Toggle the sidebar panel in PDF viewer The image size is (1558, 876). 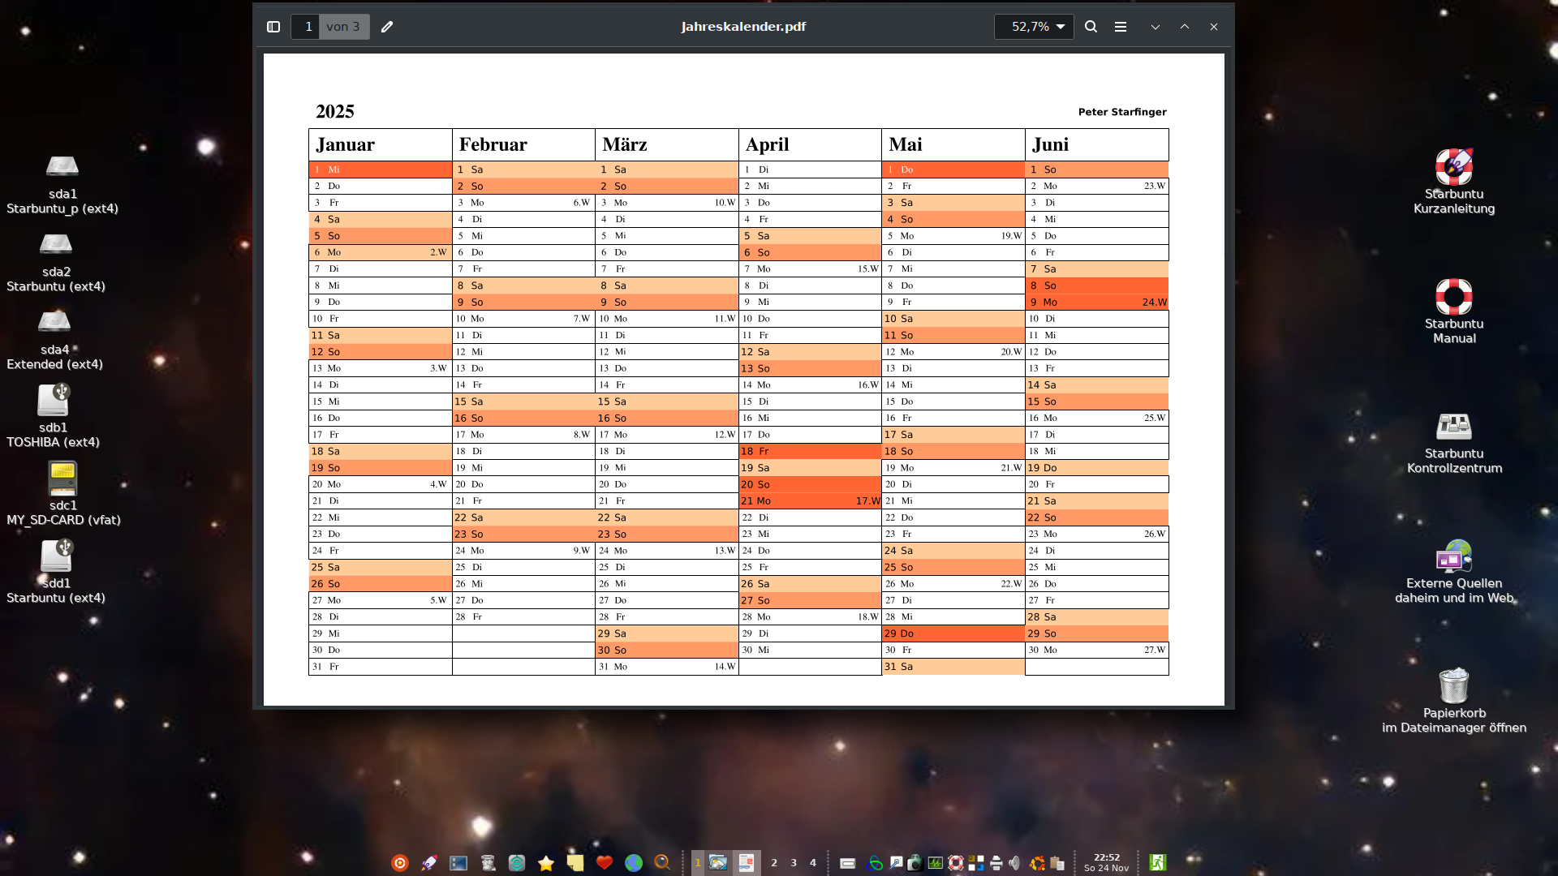click(273, 27)
